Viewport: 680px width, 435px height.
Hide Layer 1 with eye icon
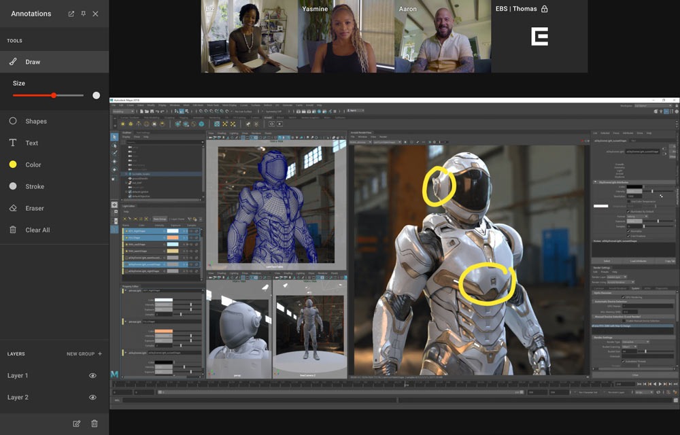point(92,376)
